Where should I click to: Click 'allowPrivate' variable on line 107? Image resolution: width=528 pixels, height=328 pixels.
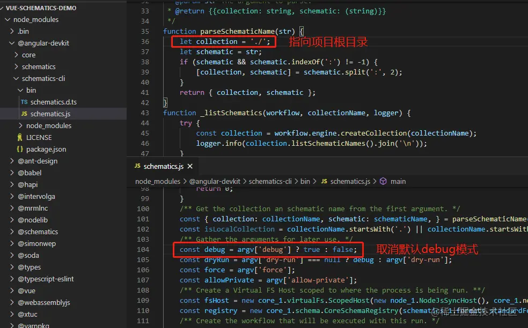(229, 280)
